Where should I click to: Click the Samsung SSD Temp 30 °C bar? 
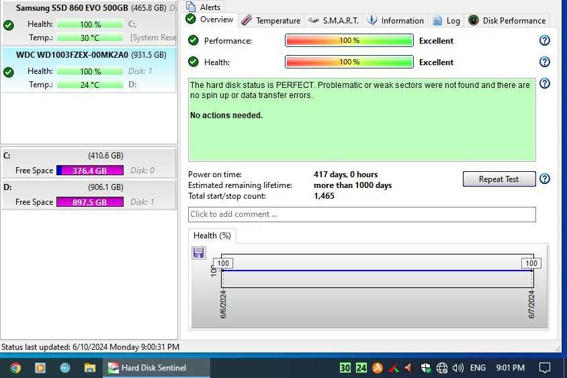tap(90, 38)
